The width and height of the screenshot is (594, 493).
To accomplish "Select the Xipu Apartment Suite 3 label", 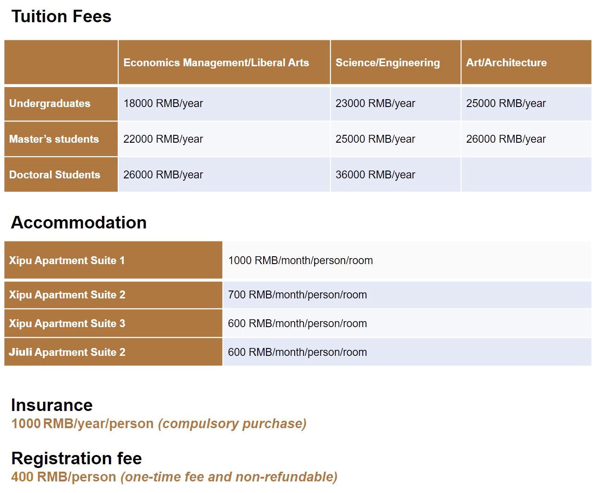I will (x=67, y=323).
